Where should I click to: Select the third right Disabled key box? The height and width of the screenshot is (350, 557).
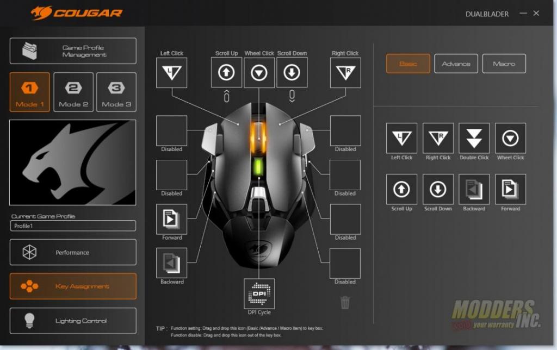click(345, 219)
